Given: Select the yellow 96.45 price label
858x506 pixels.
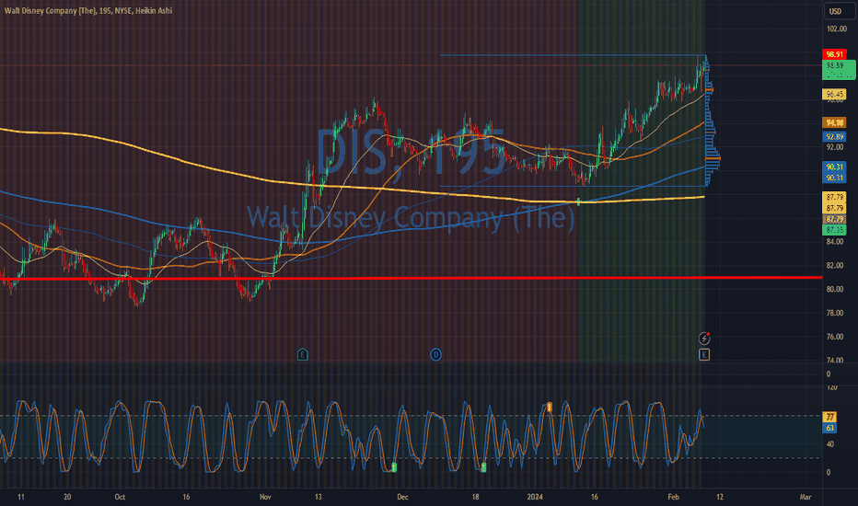Looking at the screenshot, I should pos(834,95).
